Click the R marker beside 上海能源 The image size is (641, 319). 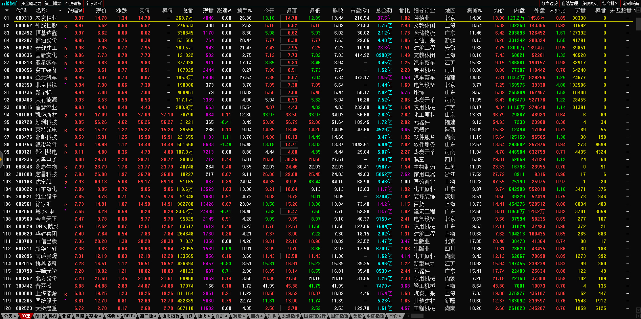66,294
